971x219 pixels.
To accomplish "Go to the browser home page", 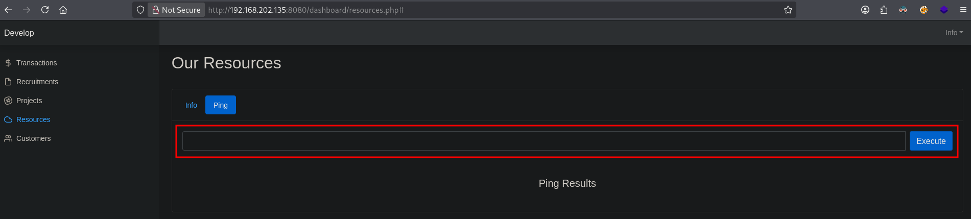I will point(63,10).
